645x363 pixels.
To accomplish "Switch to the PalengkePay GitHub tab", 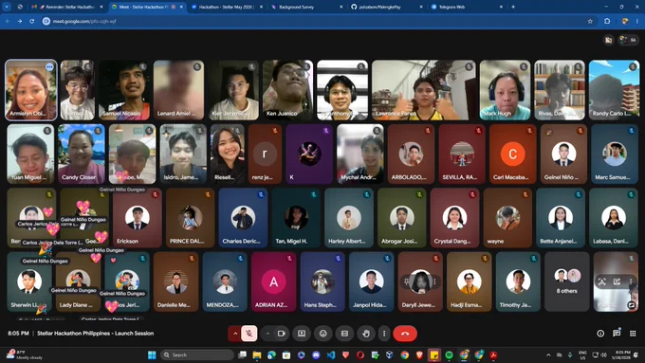I will click(386, 7).
